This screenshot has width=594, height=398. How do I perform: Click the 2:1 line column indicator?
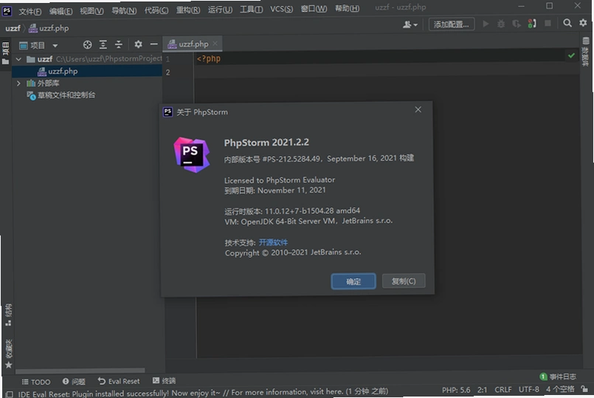483,390
